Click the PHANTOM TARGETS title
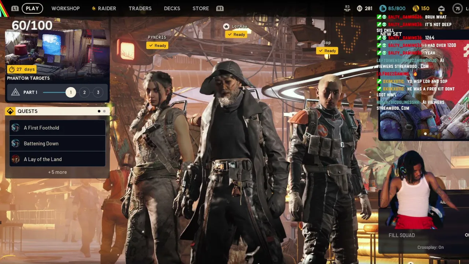Viewport: 469px width, 264px height. pyautogui.click(x=28, y=78)
